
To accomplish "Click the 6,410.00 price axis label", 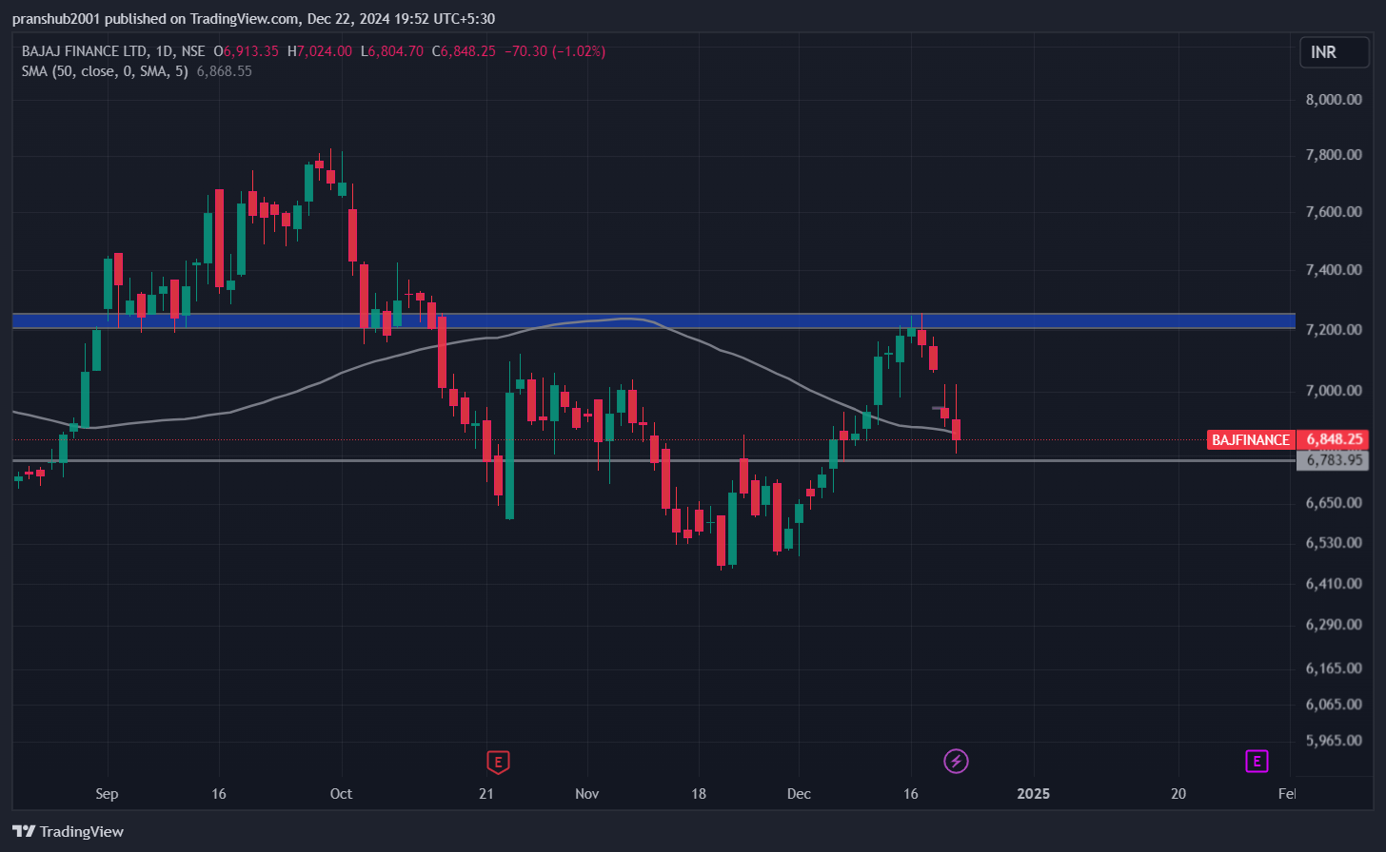I will click(x=1333, y=584).
